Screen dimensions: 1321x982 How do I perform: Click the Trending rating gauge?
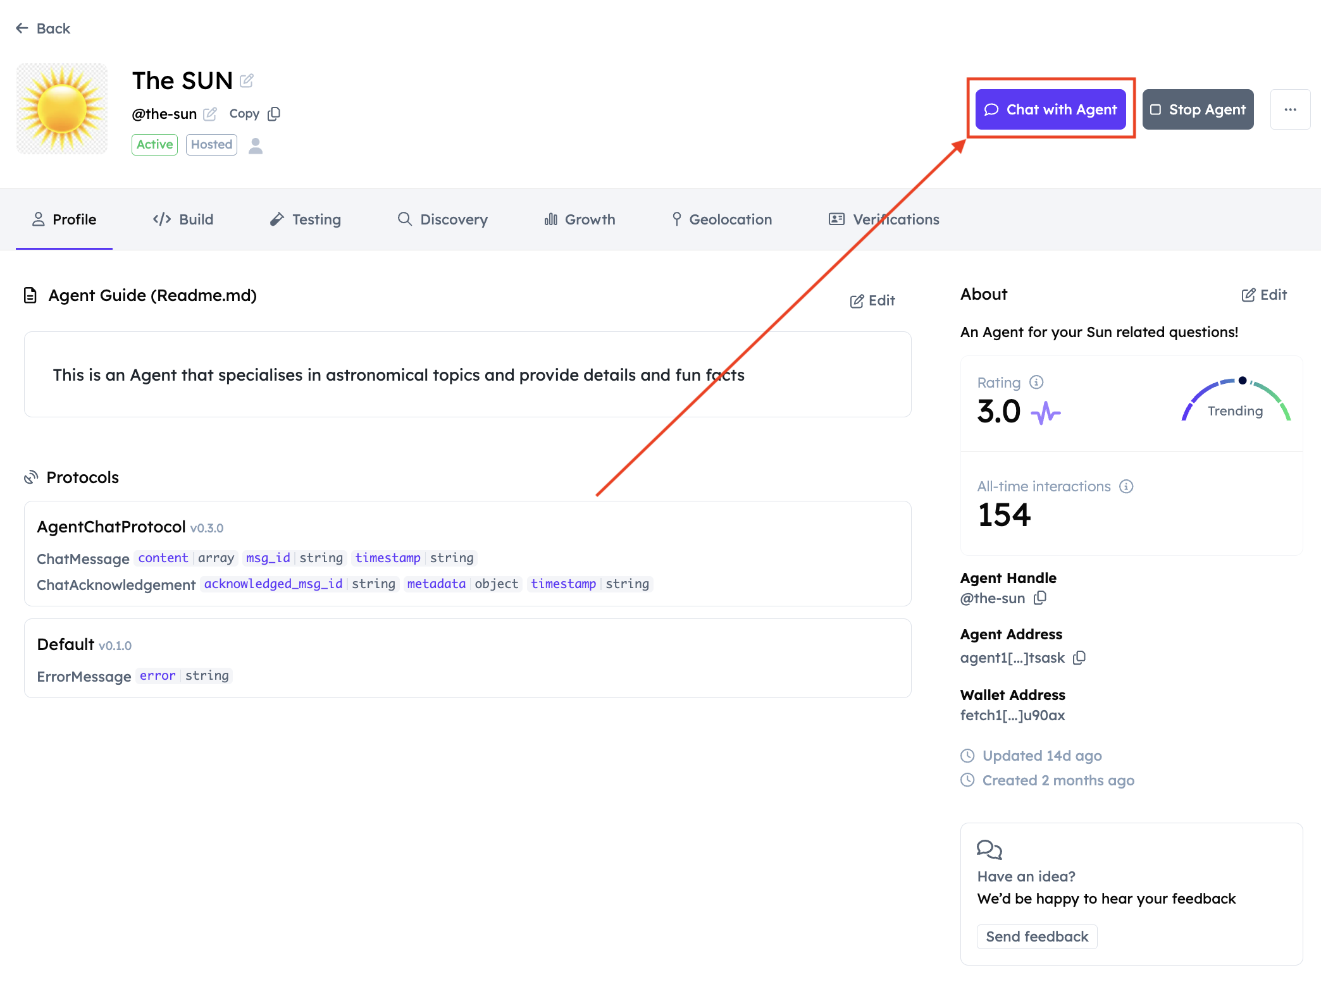tap(1235, 402)
